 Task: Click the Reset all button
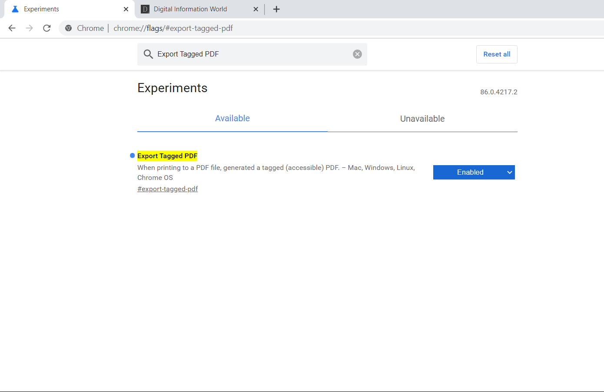(x=497, y=54)
